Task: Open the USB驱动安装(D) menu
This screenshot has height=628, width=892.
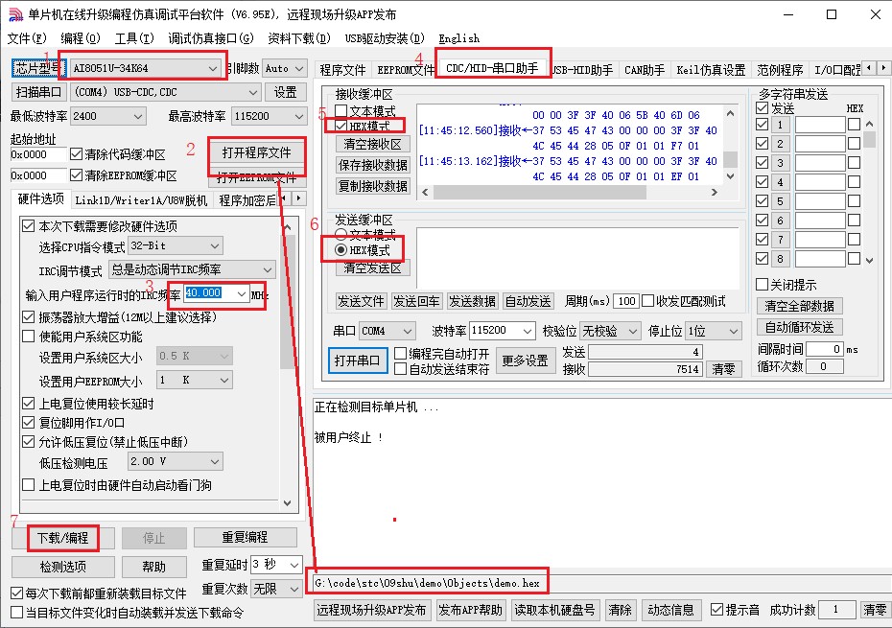Action: [385, 38]
